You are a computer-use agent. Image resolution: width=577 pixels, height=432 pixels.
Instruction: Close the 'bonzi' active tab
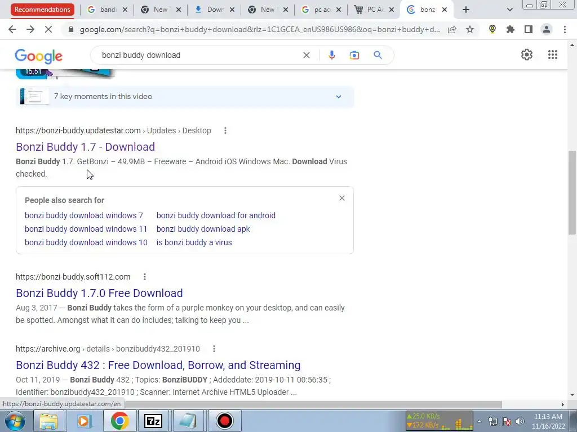[445, 10]
